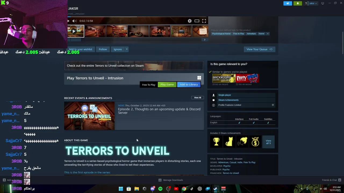This screenshot has width=344, height=193.
Task: Expand the Jaksr account dropdown
Action: (x=313, y=3)
